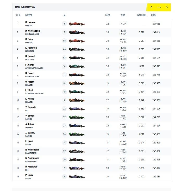Select the P. Gasly result row
The height and width of the screenshot is (191, 175).
[91, 176]
